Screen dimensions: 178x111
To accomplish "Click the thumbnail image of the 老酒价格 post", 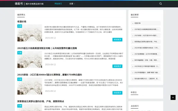I will pos(30,33).
